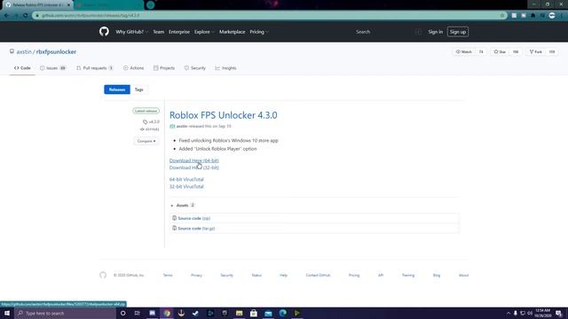Screen dimensions: 568x319
Task: Click the axstin author link under the release title
Action: click(x=181, y=126)
